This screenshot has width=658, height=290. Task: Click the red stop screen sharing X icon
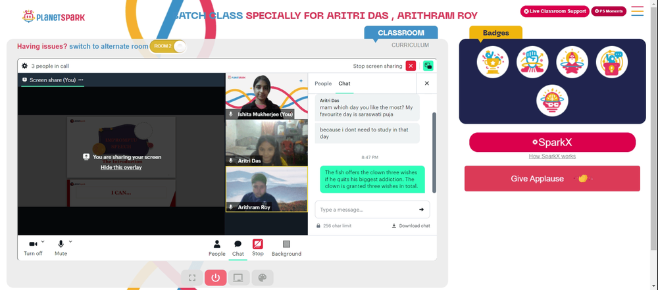[x=411, y=66]
